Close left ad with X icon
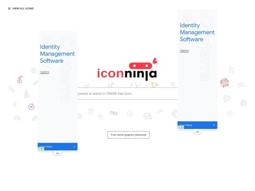 [39, 149]
